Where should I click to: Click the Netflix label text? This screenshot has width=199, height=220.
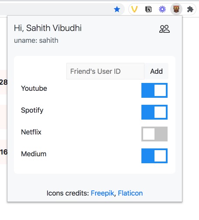[x=31, y=132]
